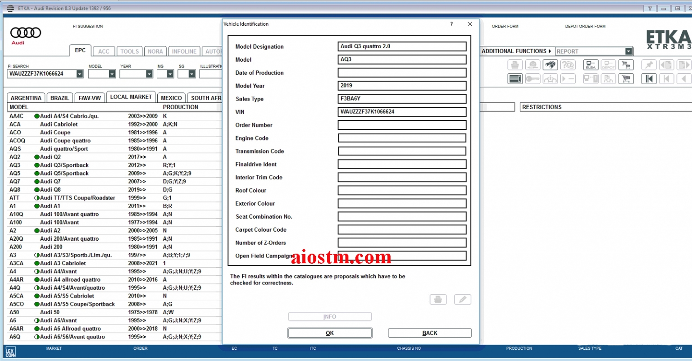The height and width of the screenshot is (361, 692).
Task: Click the ?@ help contact icon
Action: coord(568,64)
